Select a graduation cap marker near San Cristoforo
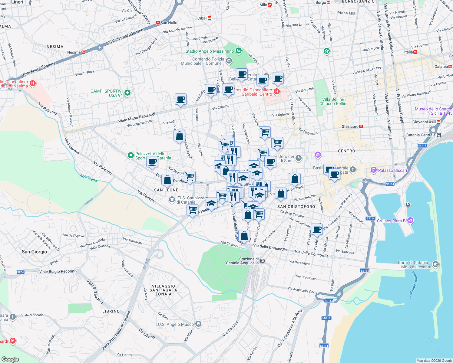Viewport: 453px width, 363px height. 260,195
